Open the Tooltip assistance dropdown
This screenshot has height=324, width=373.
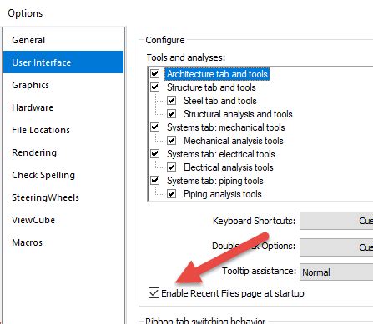point(336,272)
